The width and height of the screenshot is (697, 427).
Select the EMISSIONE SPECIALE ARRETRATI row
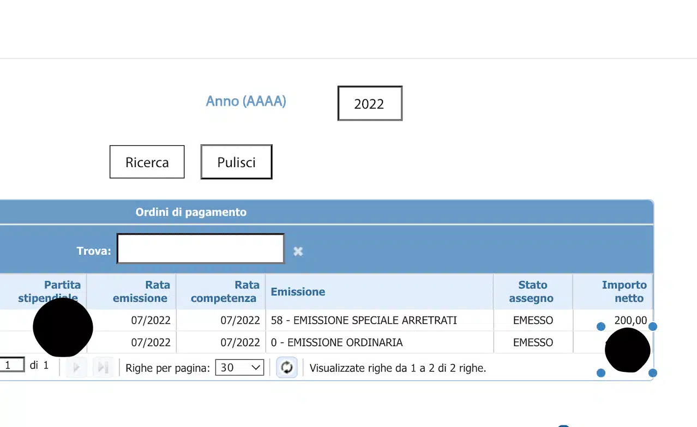tap(364, 321)
